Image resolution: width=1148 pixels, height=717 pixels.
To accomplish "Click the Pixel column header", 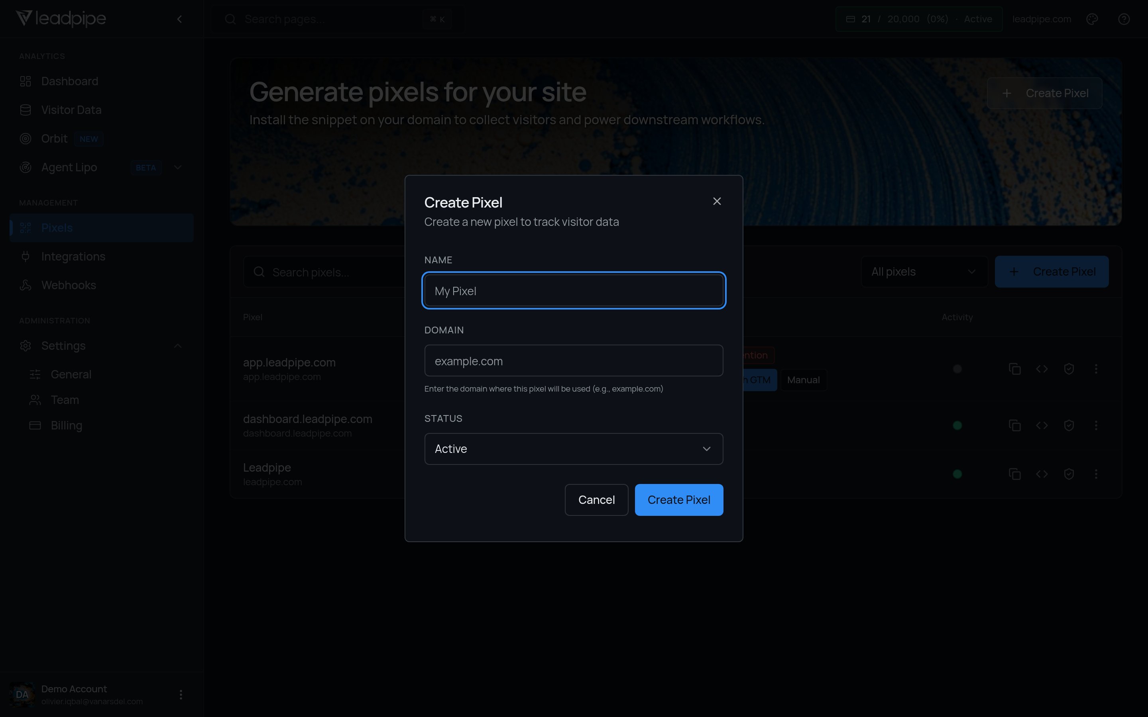I will (x=252, y=317).
